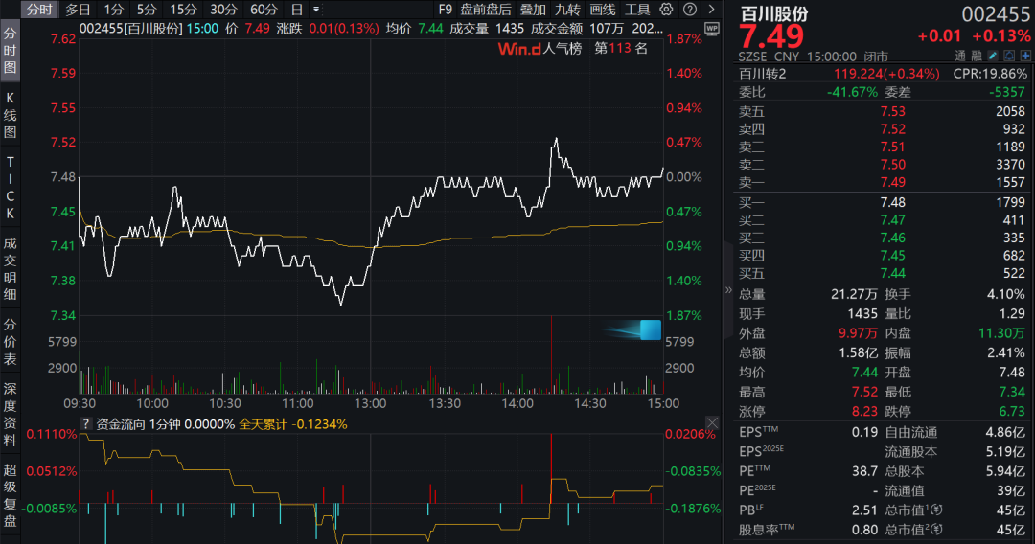Click 百川股份 stock name in header
The width and height of the screenshot is (1035, 544).
coord(773,13)
